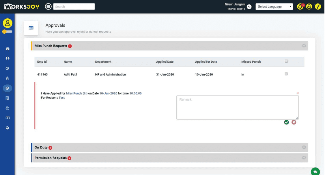Open the hamburger menu beside search
325x175 pixels.
[48, 7]
